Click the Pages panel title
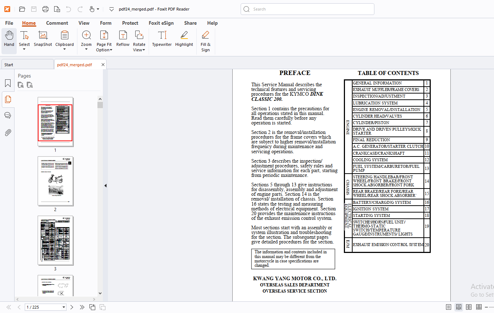The height and width of the screenshot is (313, 494). (24, 76)
